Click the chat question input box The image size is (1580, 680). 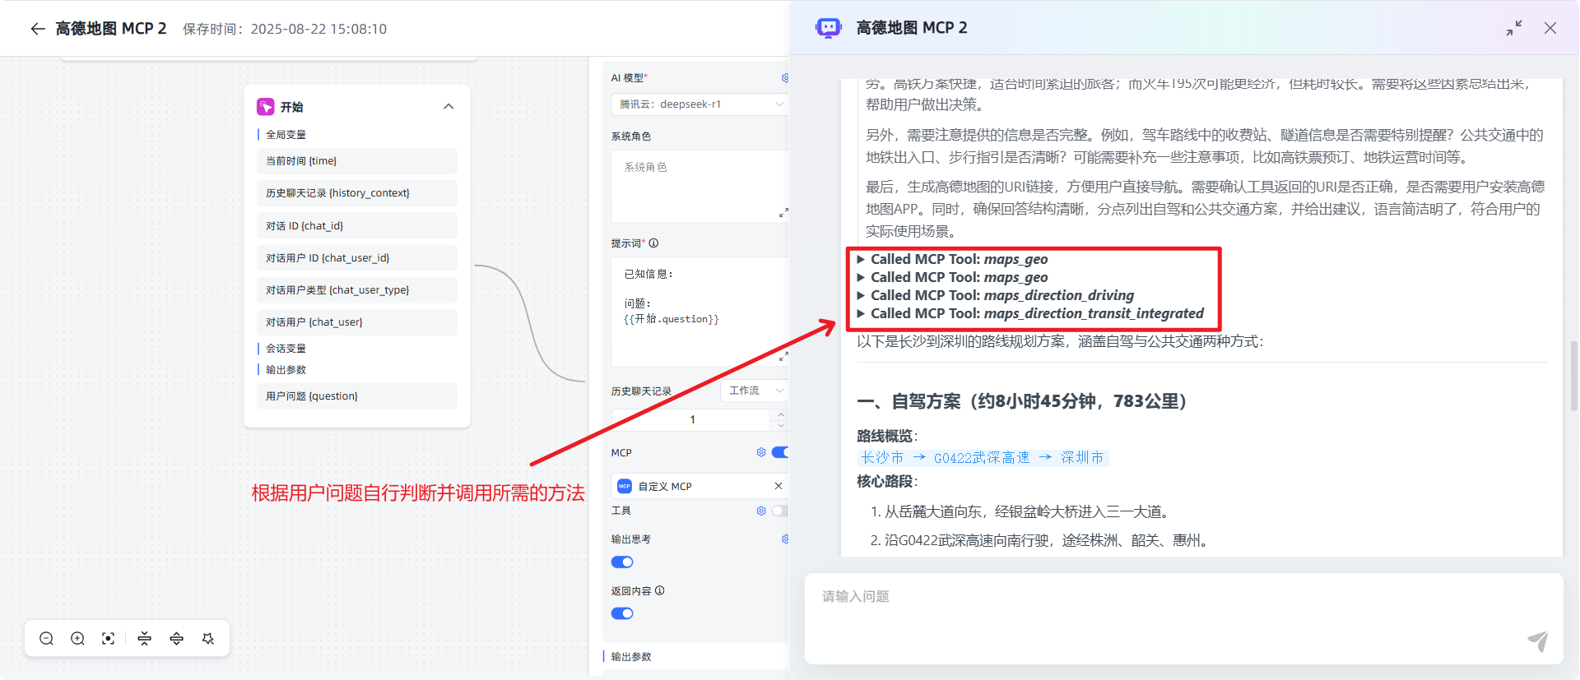tap(1183, 618)
